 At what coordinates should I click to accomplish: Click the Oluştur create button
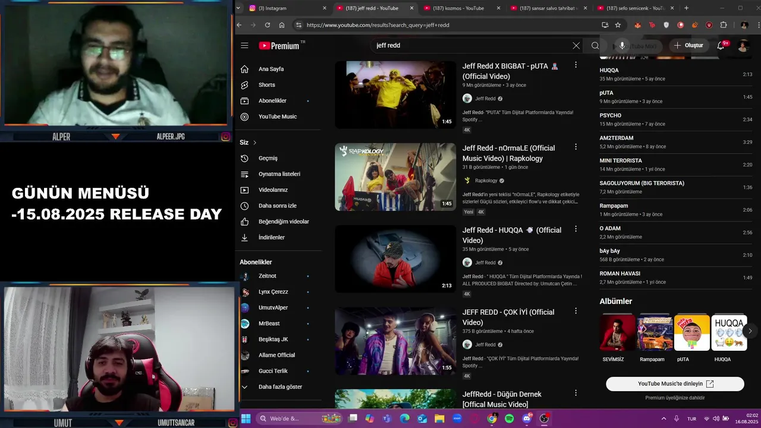coord(688,45)
